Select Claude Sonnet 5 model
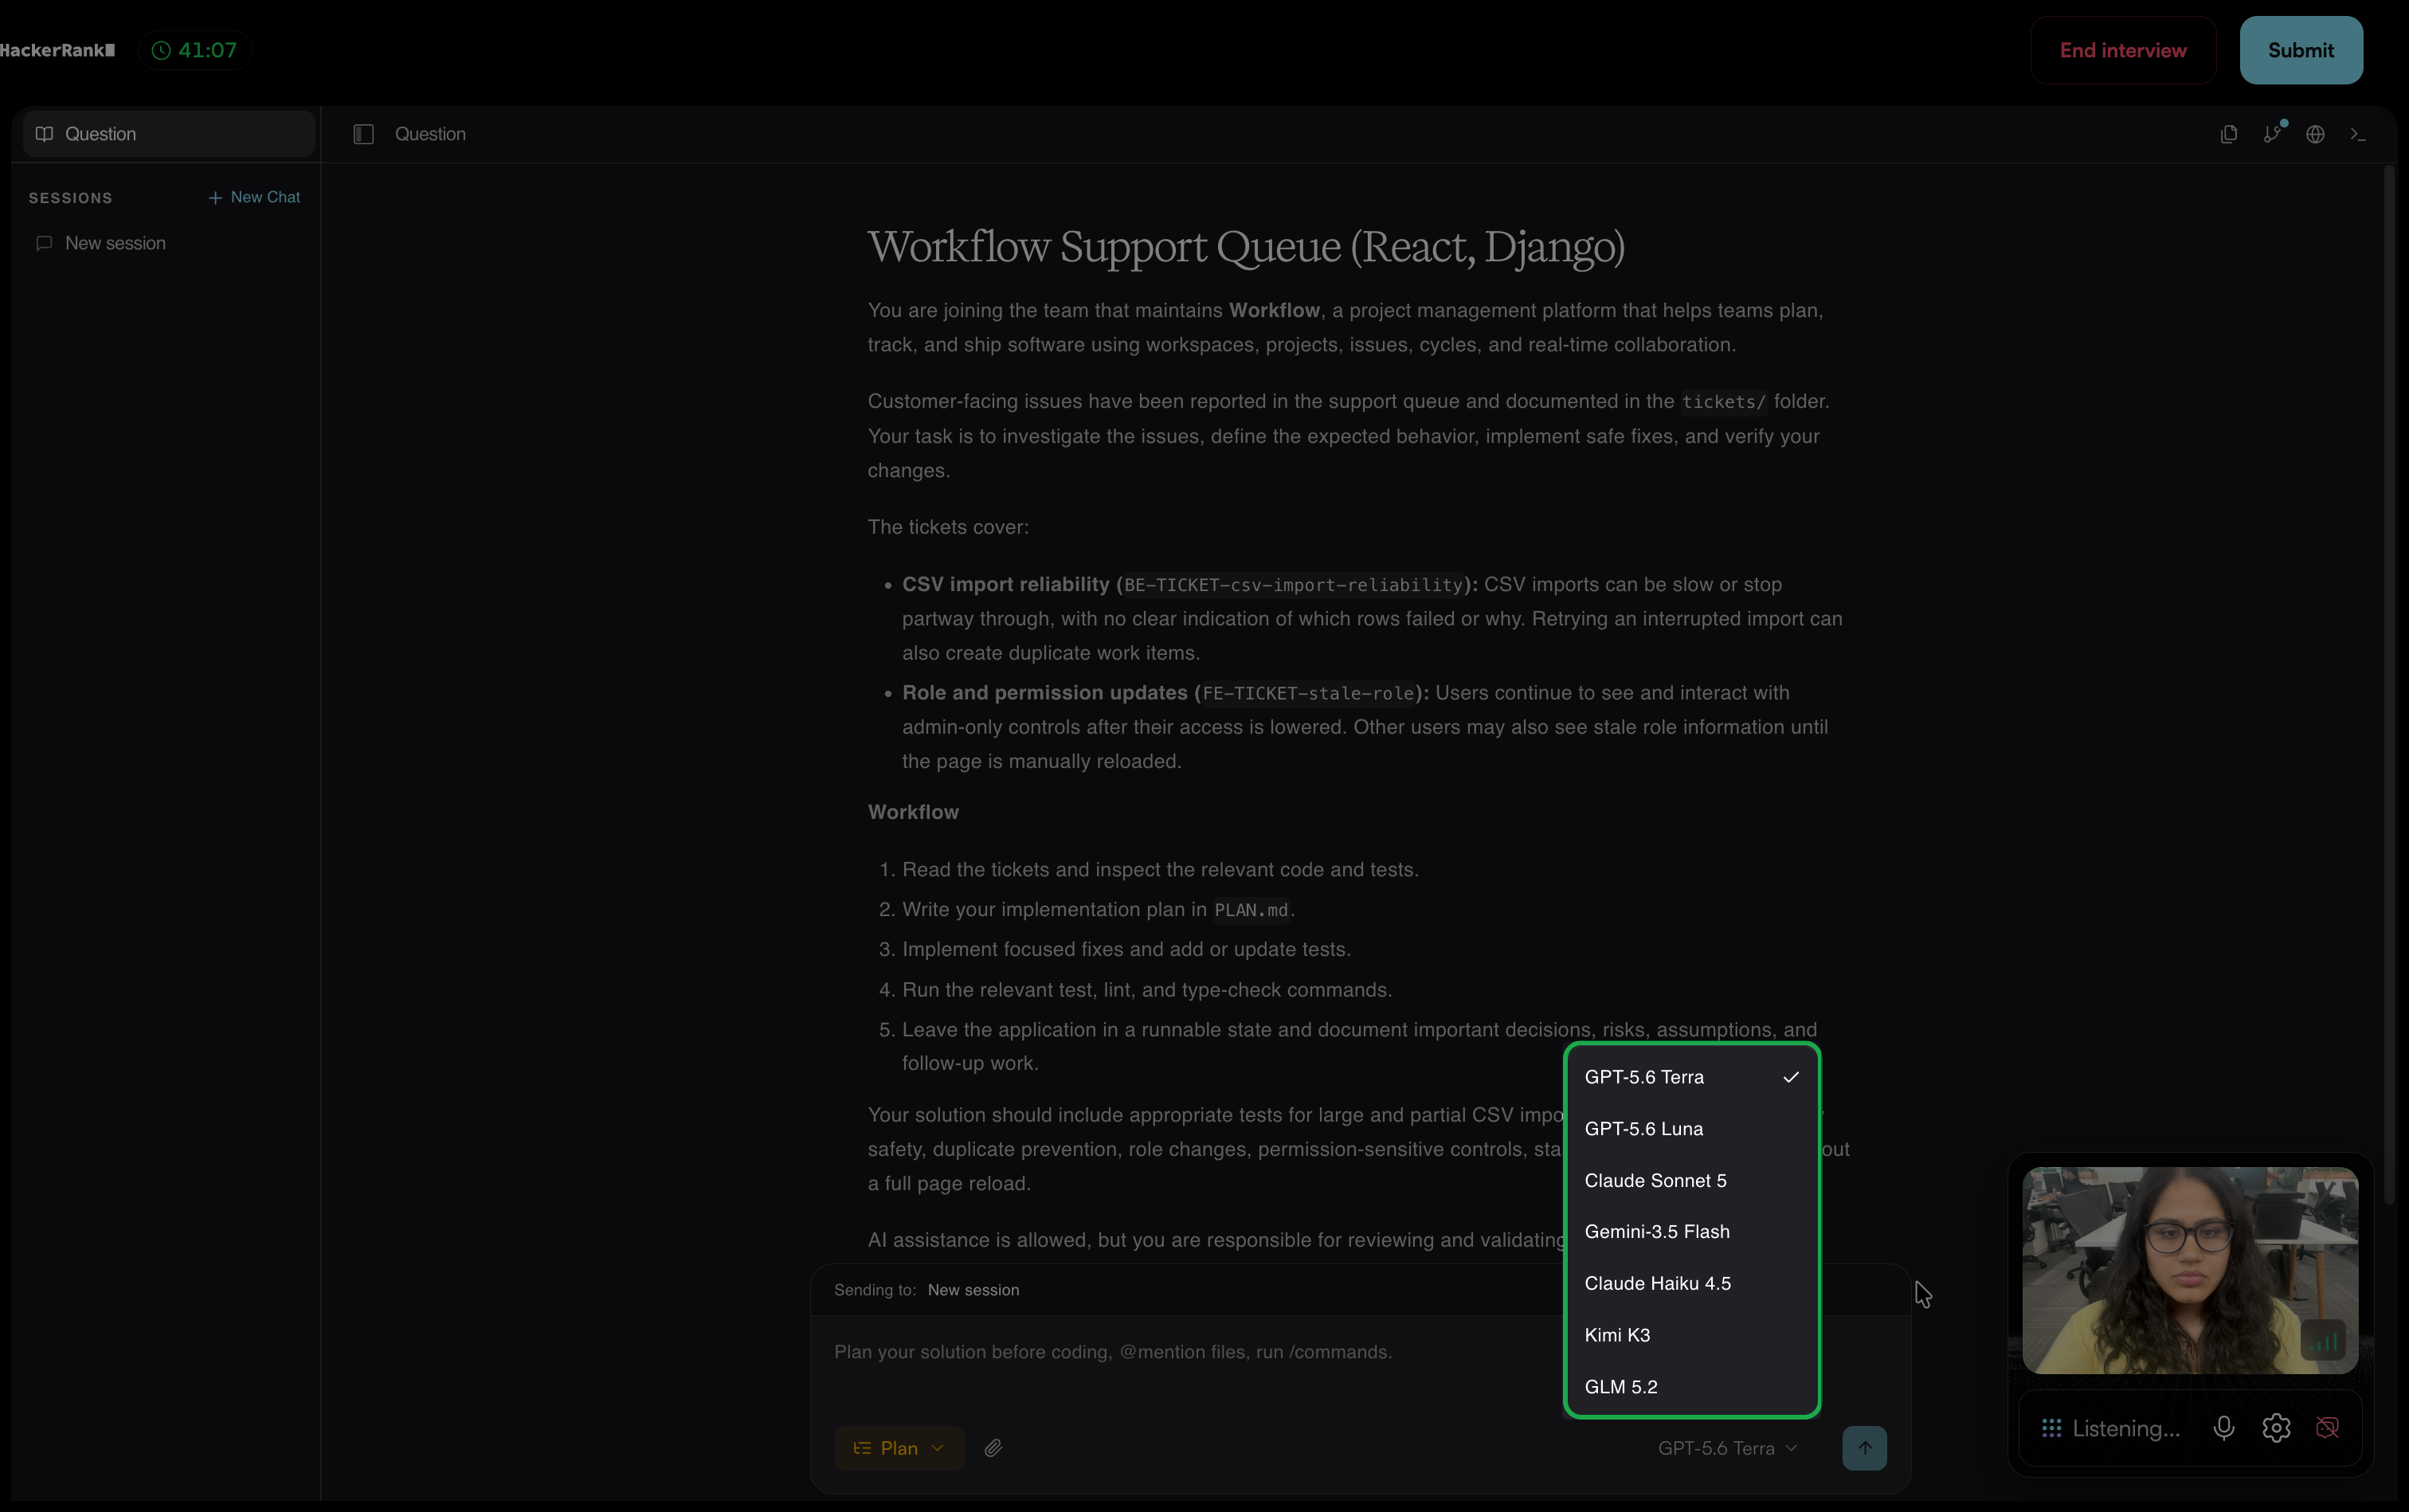This screenshot has width=2409, height=1512. [1692, 1180]
